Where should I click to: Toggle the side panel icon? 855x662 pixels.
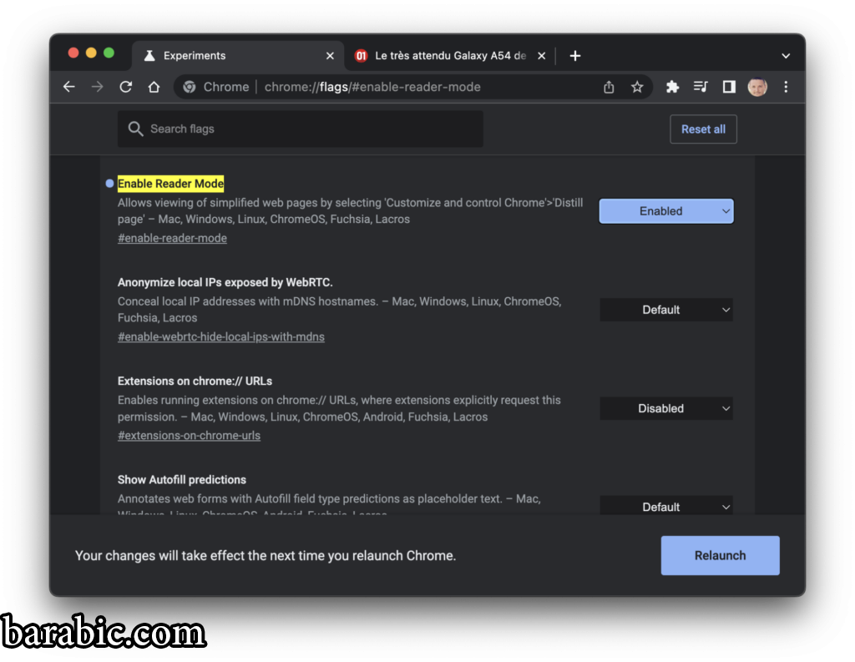coord(729,87)
